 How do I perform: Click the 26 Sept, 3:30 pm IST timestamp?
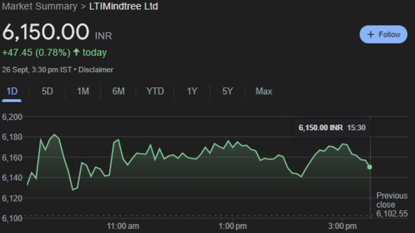(x=37, y=70)
